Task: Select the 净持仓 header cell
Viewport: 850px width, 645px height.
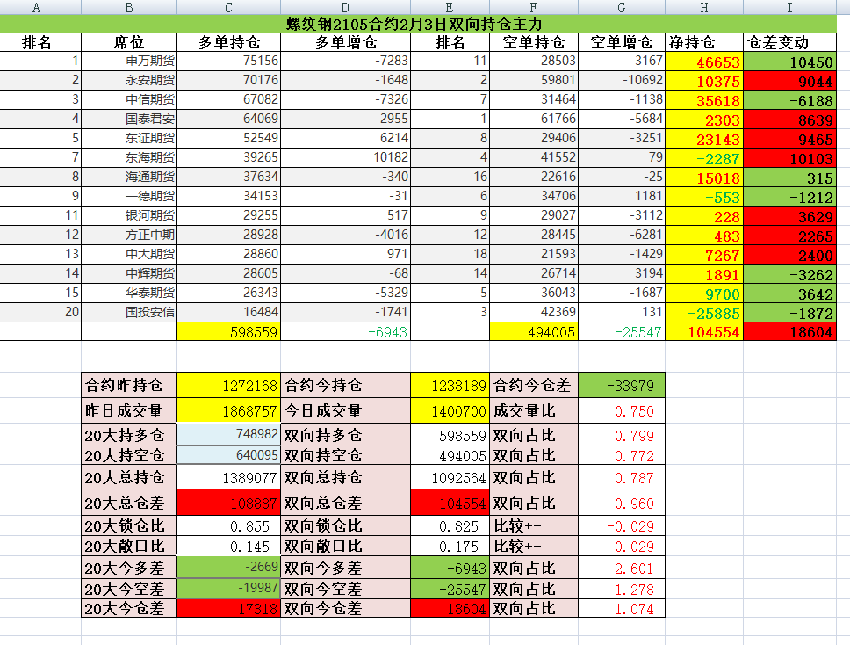Action: tap(704, 42)
